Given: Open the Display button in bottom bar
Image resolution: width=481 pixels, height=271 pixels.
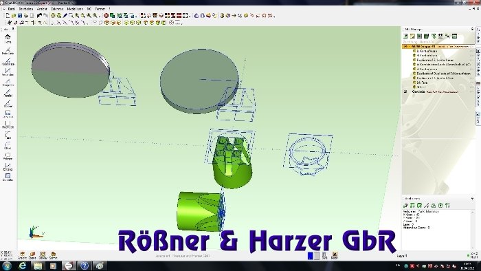Looking at the screenshot, I should [x=43, y=255].
